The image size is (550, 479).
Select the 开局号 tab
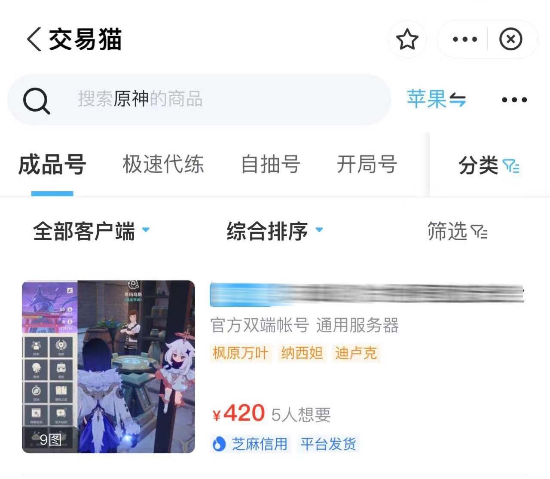coord(367,164)
